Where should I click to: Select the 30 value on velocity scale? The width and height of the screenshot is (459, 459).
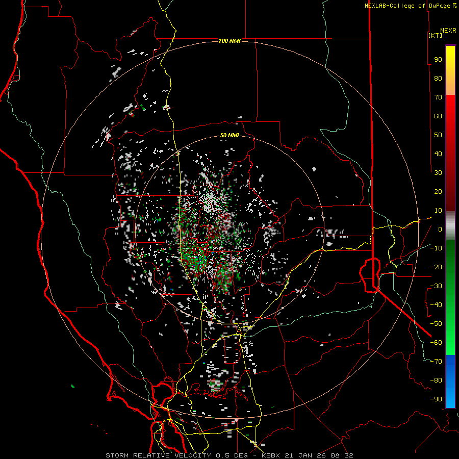[x=438, y=173]
